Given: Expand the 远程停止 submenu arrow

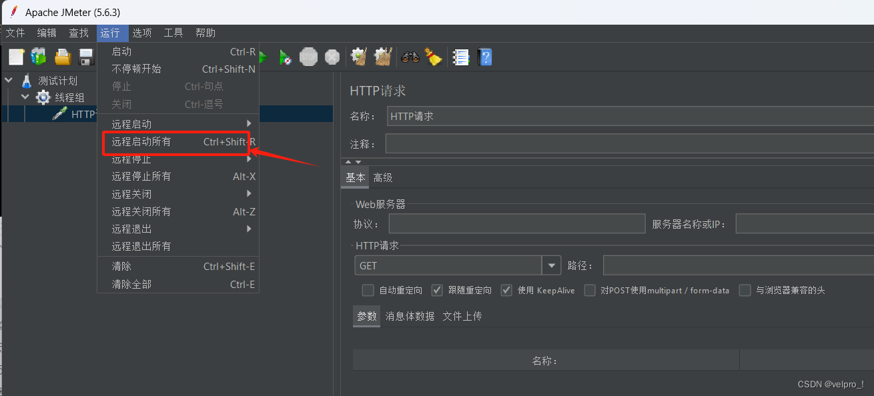Looking at the screenshot, I should click(249, 159).
